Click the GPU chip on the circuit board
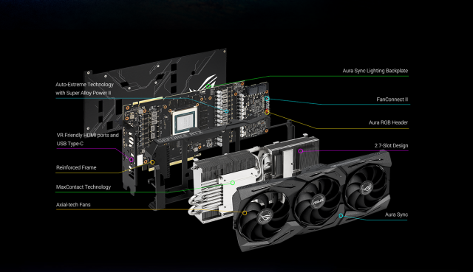 pyautogui.click(x=184, y=121)
